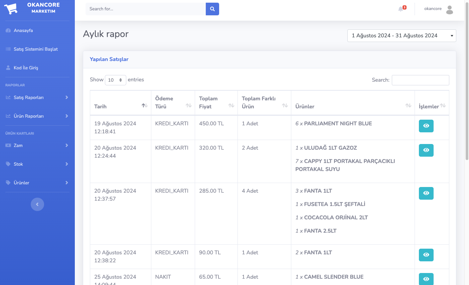
Task: Click the shopping cart logo icon
Action: point(11,8)
